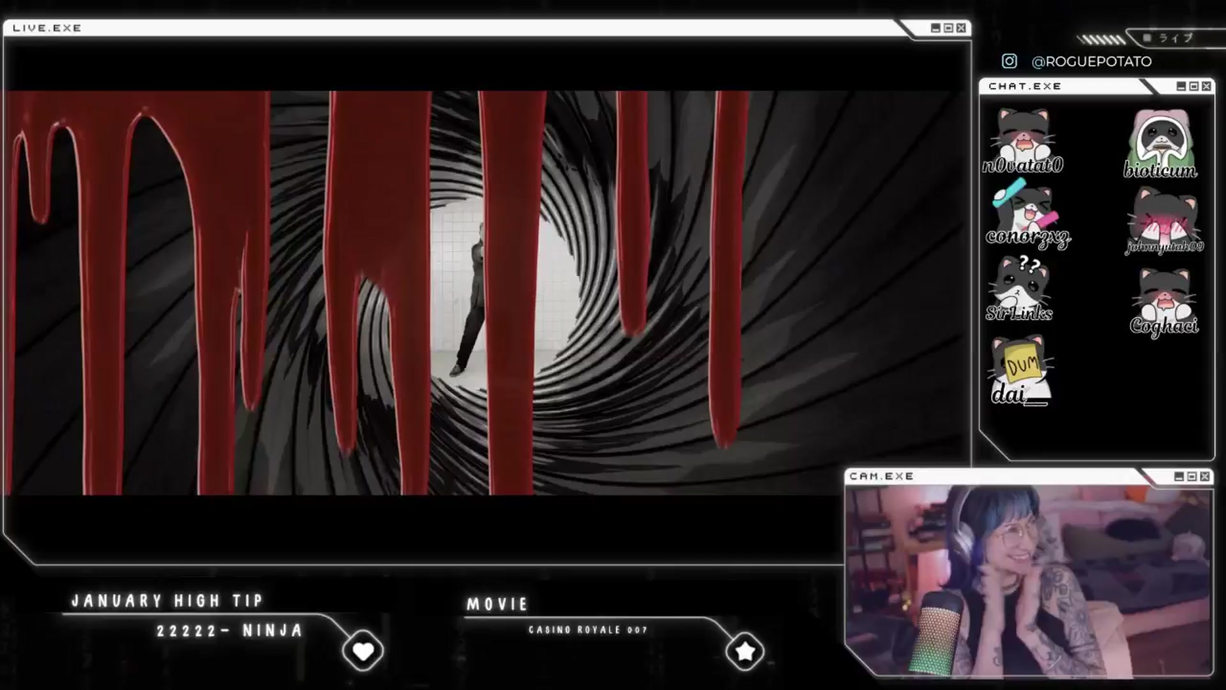Select johnnyutah09 cat avatar
This screenshot has height=690, width=1226.
[1164, 221]
